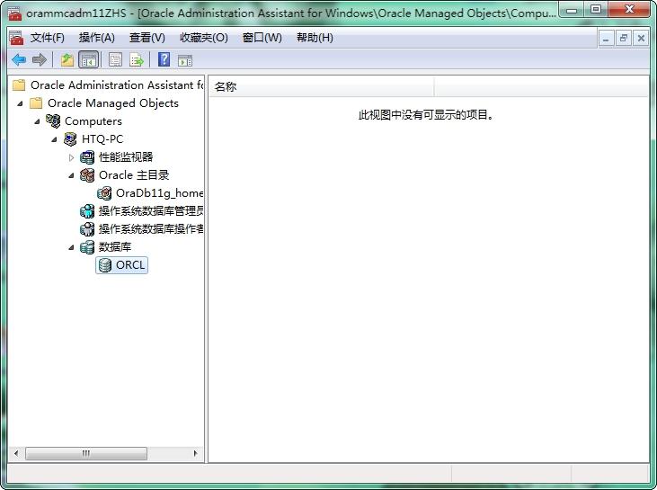Screen dimensions: 657x490
Task: Open the 文件(F) menu
Action: (x=48, y=38)
